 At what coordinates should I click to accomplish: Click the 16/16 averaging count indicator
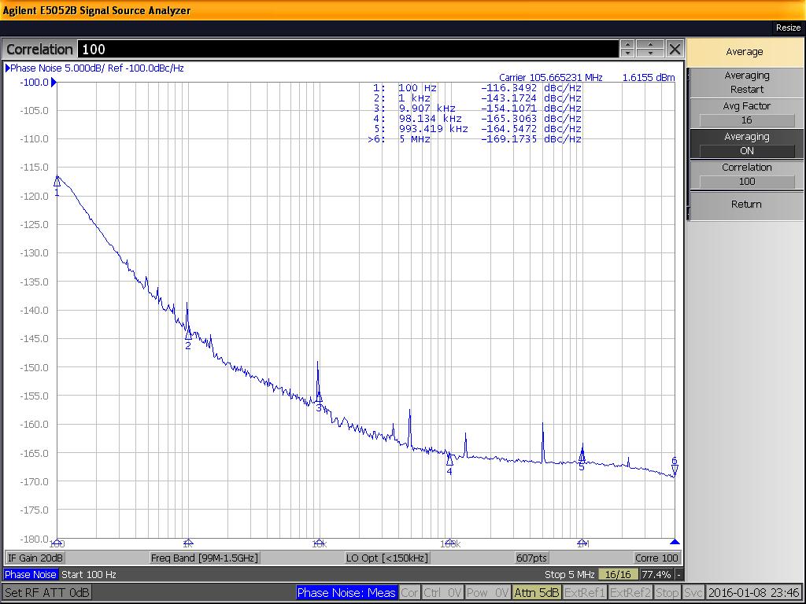(618, 574)
